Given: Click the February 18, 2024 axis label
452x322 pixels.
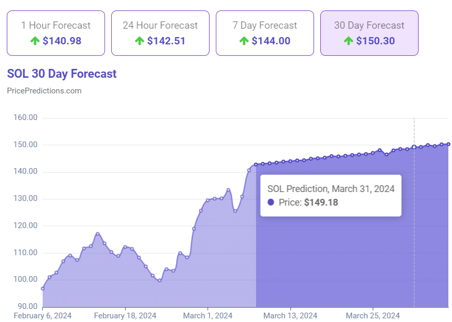Looking at the screenshot, I should 125,315.
